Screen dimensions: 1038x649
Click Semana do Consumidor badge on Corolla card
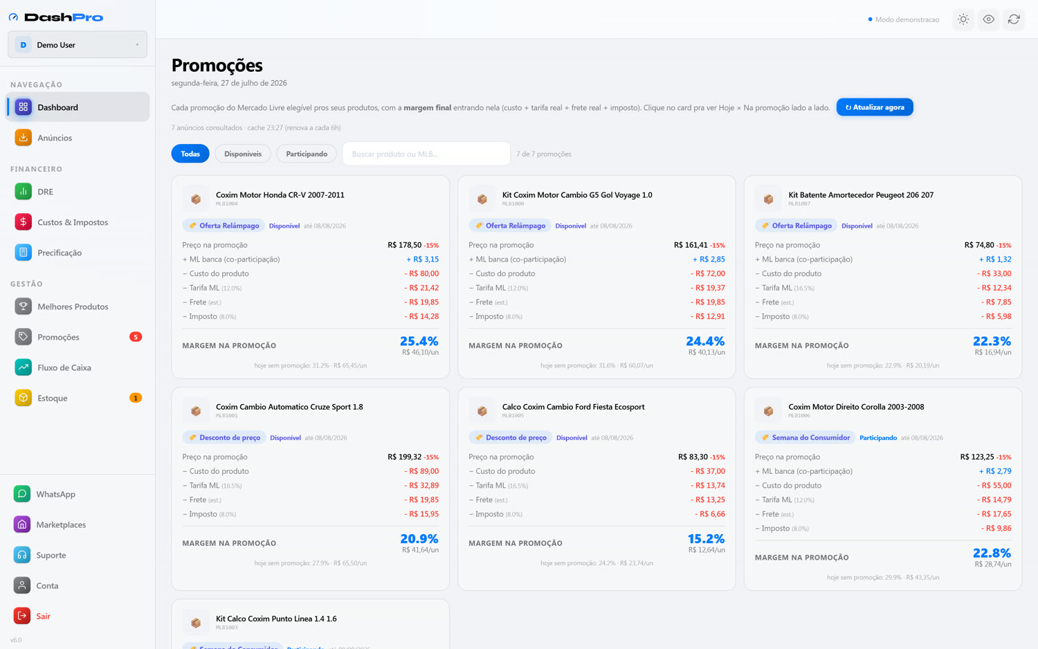(806, 437)
